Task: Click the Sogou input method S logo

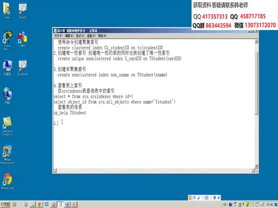Action: click(190, 198)
